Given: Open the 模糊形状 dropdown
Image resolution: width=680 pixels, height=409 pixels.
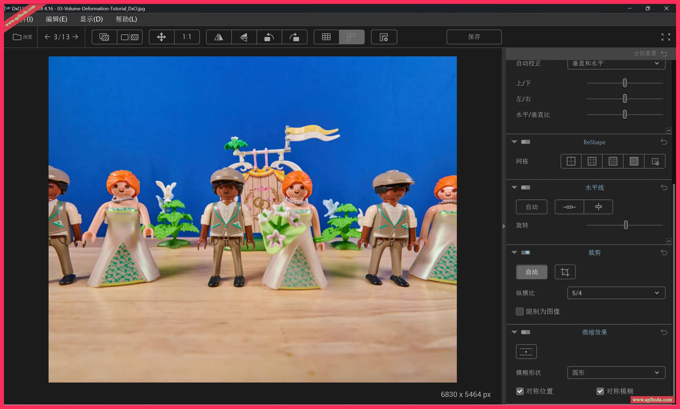Looking at the screenshot, I should click(x=616, y=373).
